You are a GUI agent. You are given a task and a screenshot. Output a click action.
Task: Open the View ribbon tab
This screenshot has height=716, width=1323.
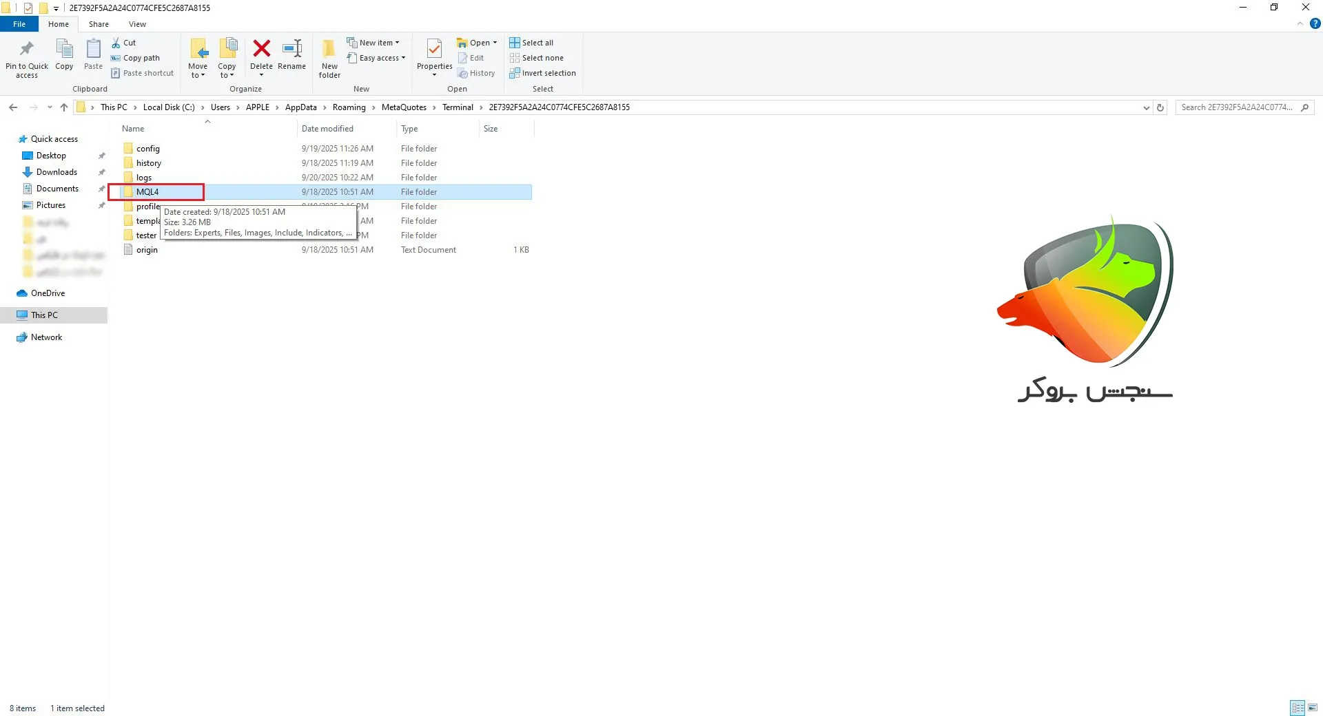click(x=137, y=24)
